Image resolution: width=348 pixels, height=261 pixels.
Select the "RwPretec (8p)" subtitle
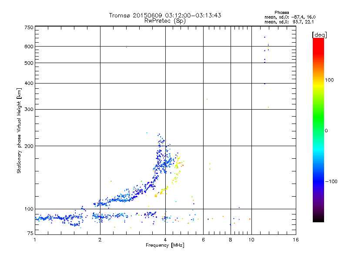[x=165, y=21]
